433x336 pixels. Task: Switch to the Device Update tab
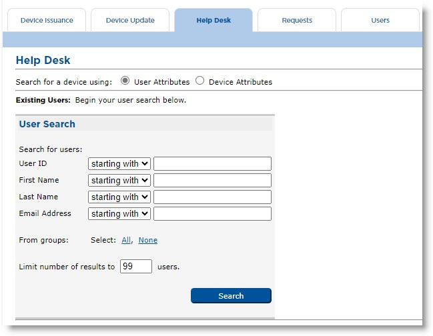pyautogui.click(x=130, y=20)
